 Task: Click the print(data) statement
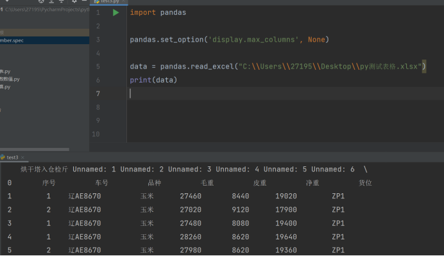click(x=153, y=80)
